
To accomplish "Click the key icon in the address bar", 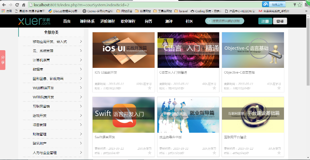I will [295, 5].
